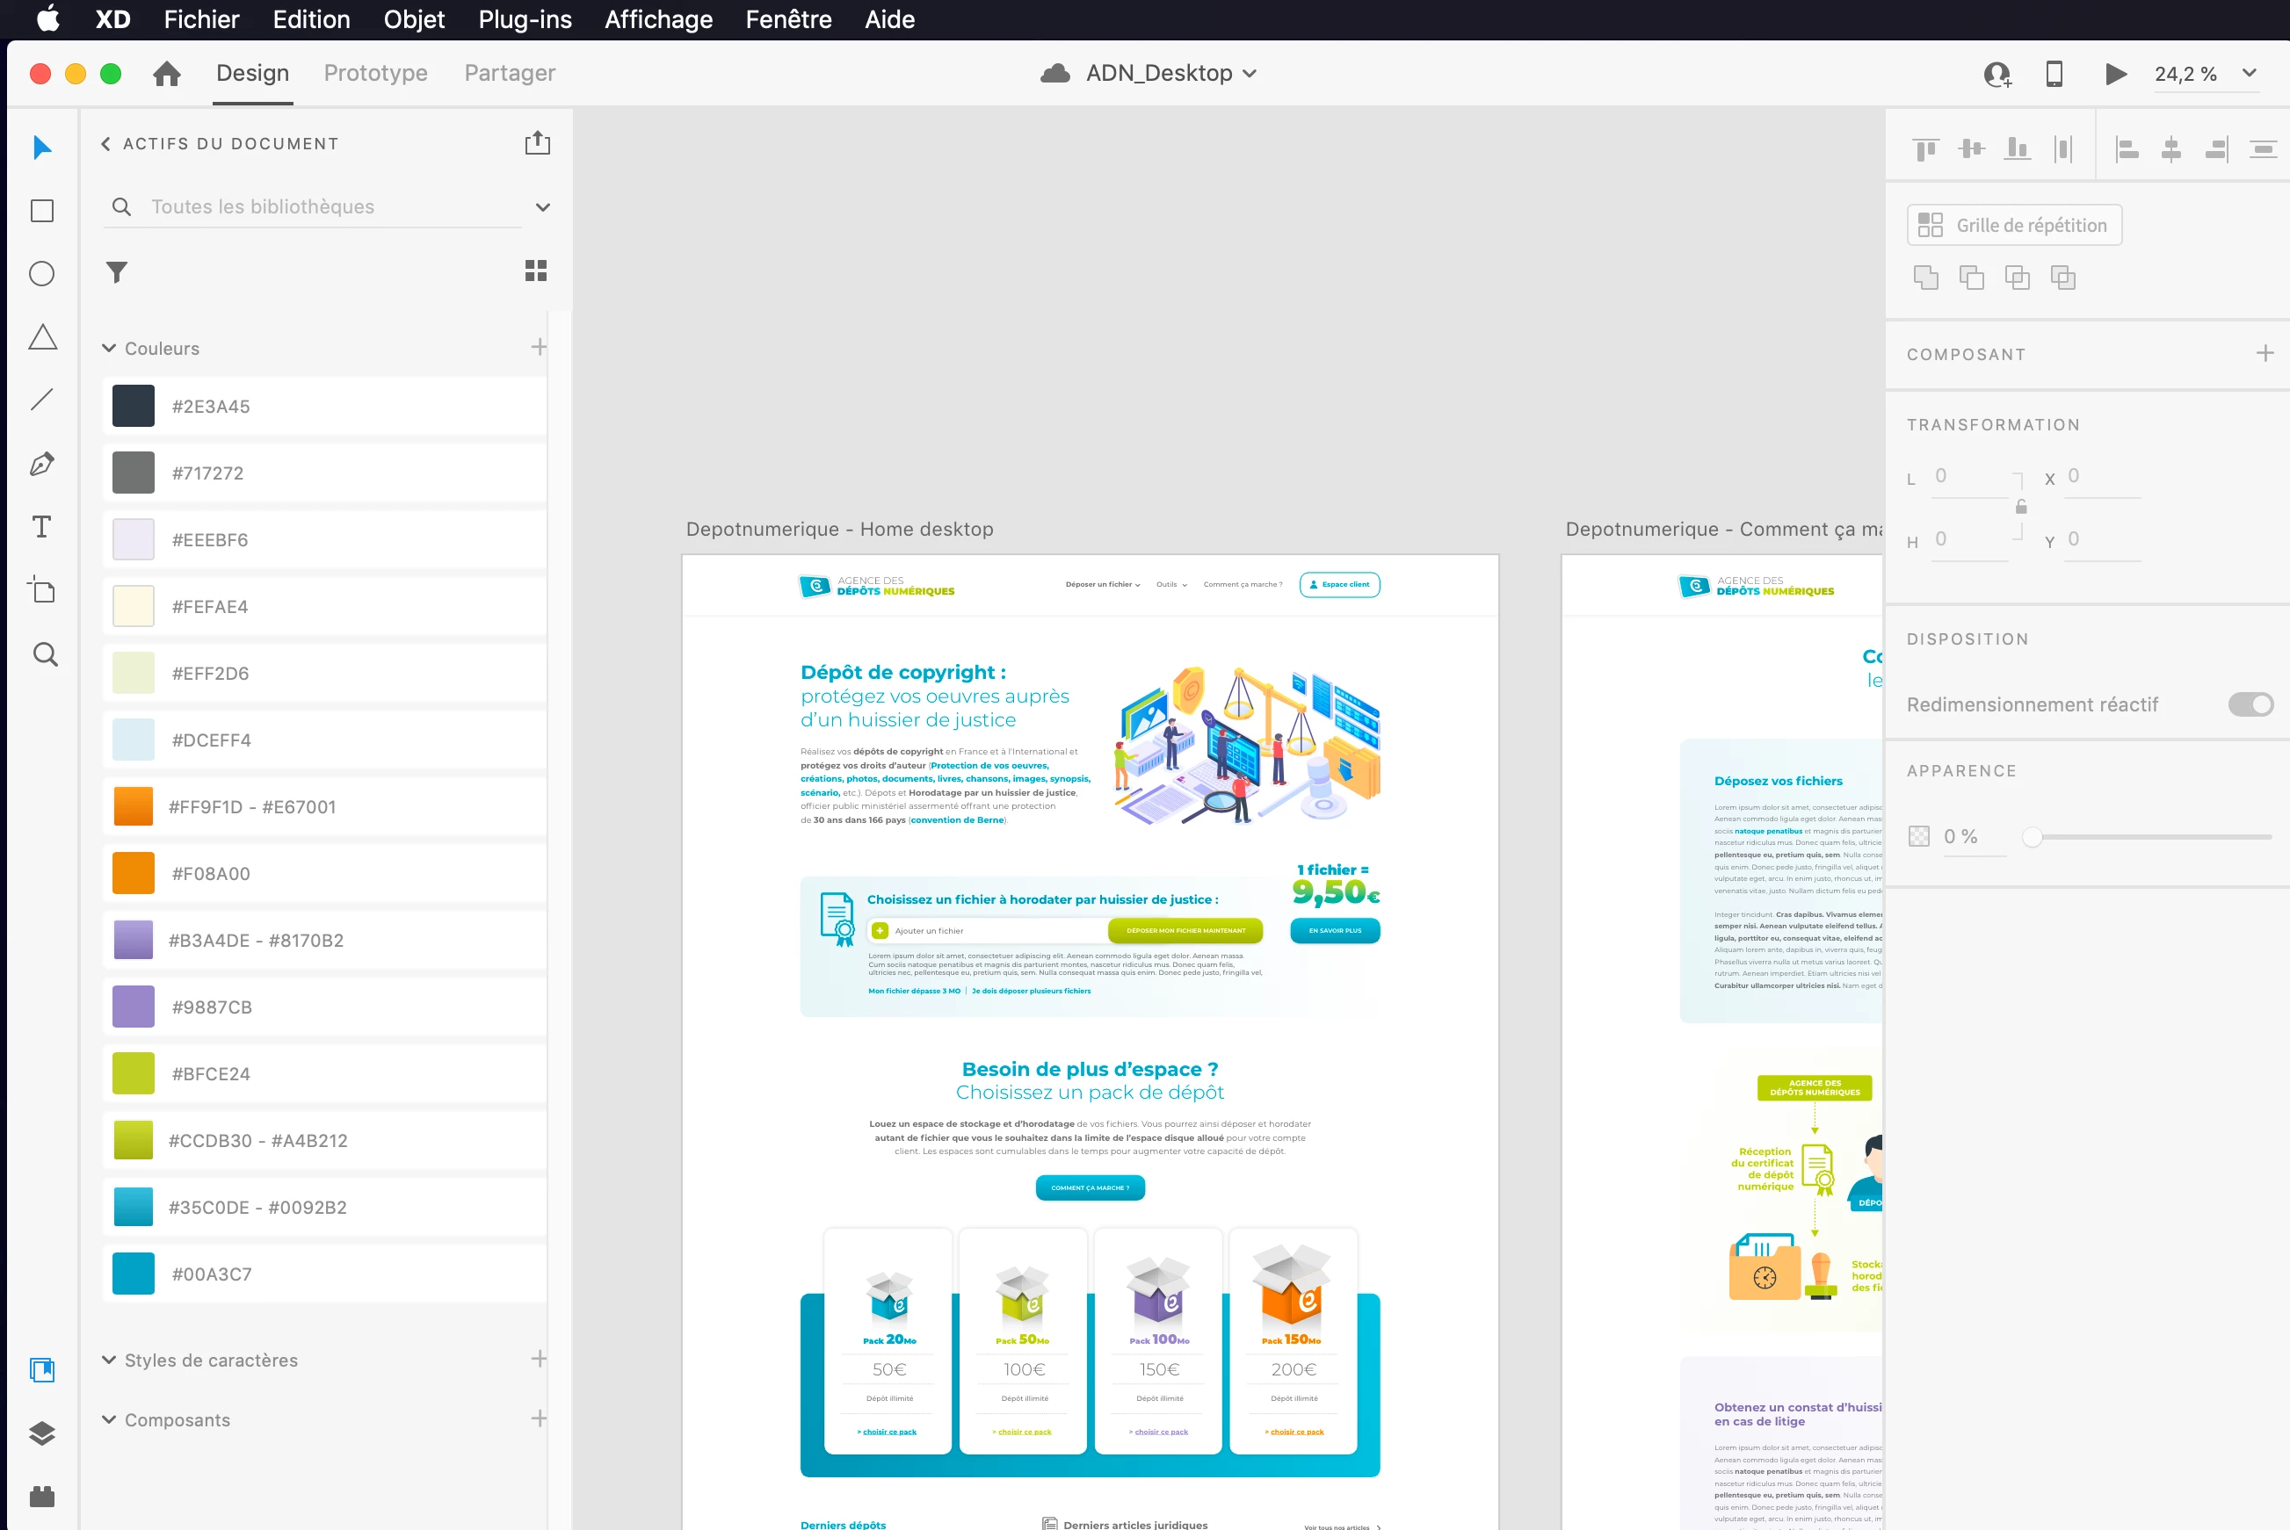The width and height of the screenshot is (2290, 1530).
Task: Switch to the Prototype tab
Action: tap(376, 73)
